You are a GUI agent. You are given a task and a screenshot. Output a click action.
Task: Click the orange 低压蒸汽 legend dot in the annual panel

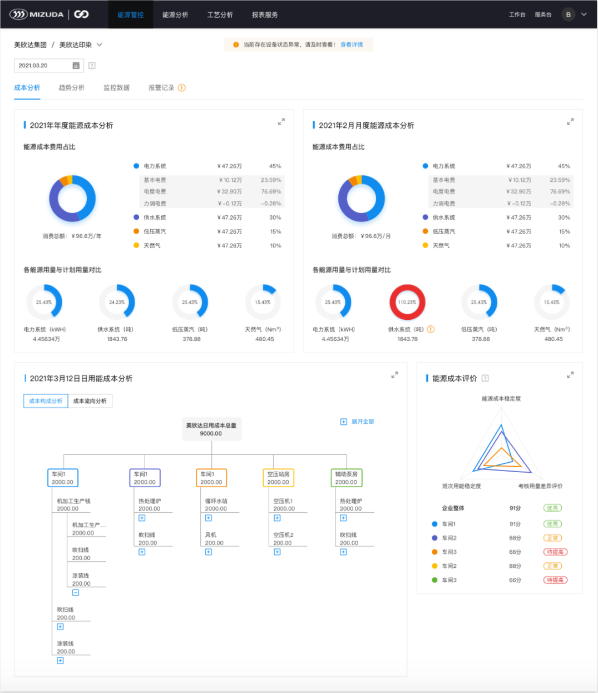[x=136, y=231]
